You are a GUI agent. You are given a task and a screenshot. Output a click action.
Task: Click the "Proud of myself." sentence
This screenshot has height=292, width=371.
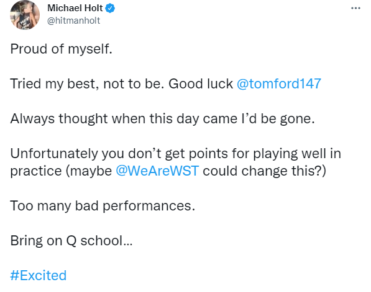[62, 49]
